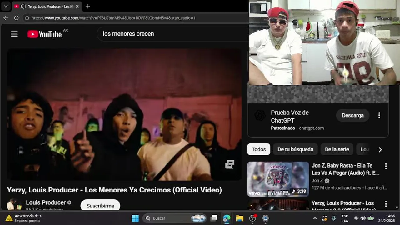Click the battery status tray icon
This screenshot has height=225, width=400.
371,218
